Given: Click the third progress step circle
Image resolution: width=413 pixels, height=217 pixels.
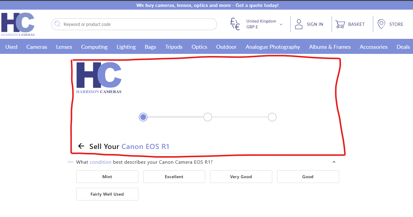Looking at the screenshot, I should point(272,117).
